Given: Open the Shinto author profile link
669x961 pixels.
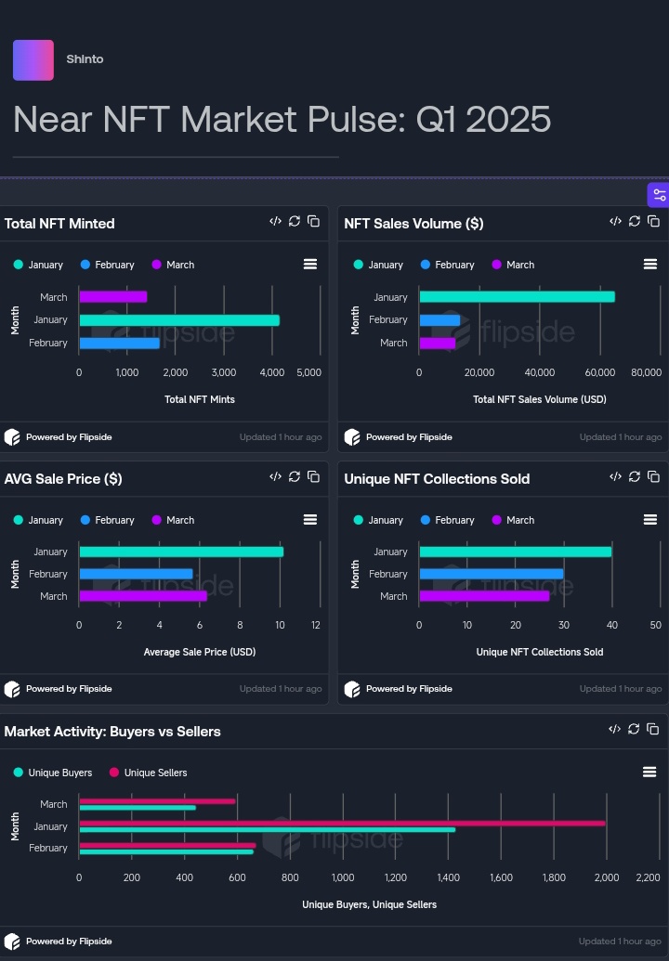Looking at the screenshot, I should pos(85,59).
